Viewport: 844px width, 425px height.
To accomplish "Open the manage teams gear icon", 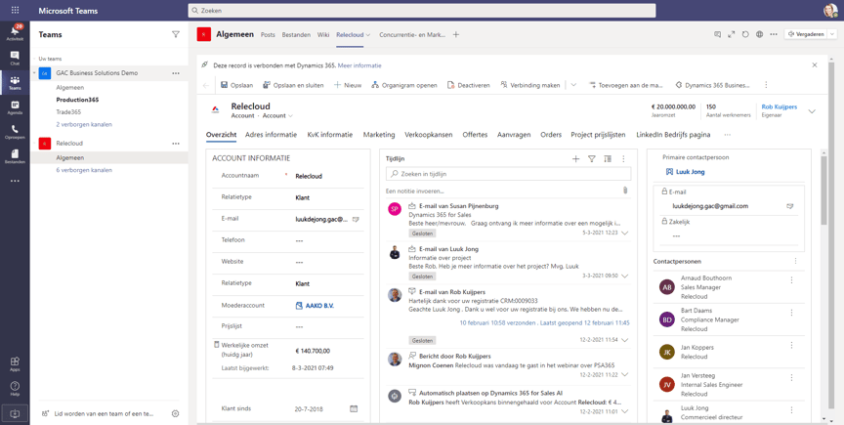I will coord(175,413).
